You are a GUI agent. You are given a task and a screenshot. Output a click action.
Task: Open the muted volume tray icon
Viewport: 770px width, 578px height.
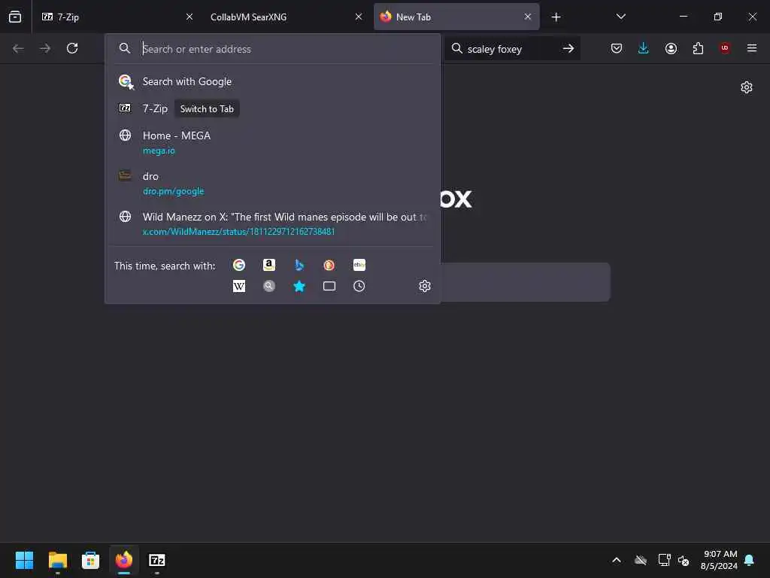(x=683, y=560)
